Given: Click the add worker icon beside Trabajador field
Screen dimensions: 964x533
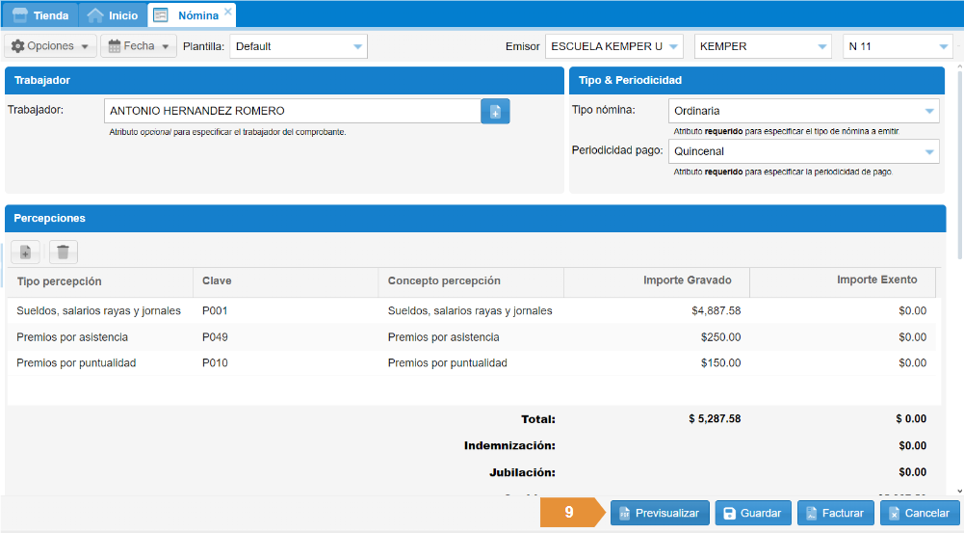Looking at the screenshot, I should coord(495,112).
